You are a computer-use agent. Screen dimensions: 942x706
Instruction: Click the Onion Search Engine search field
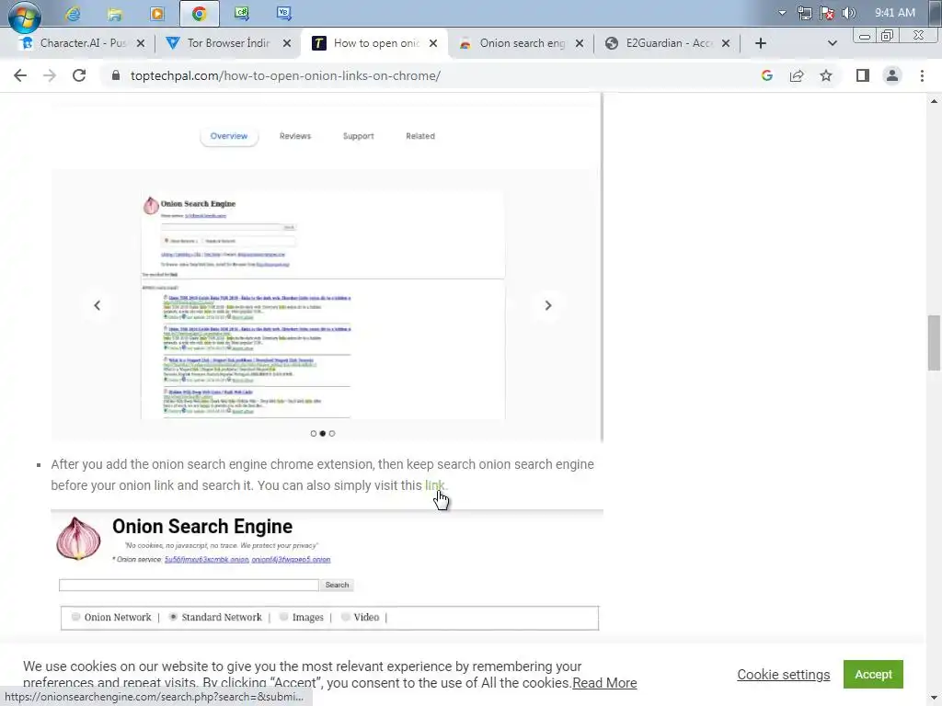coord(189,585)
